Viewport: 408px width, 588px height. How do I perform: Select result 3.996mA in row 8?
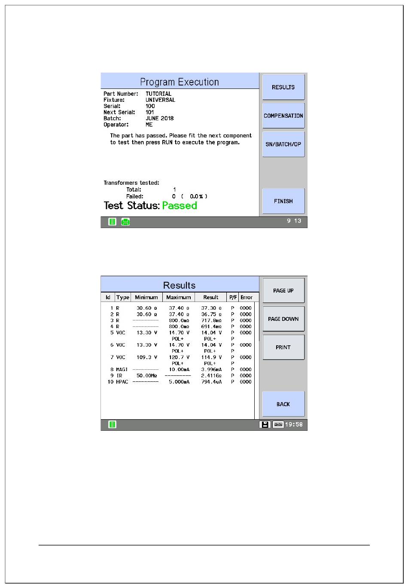tap(211, 369)
